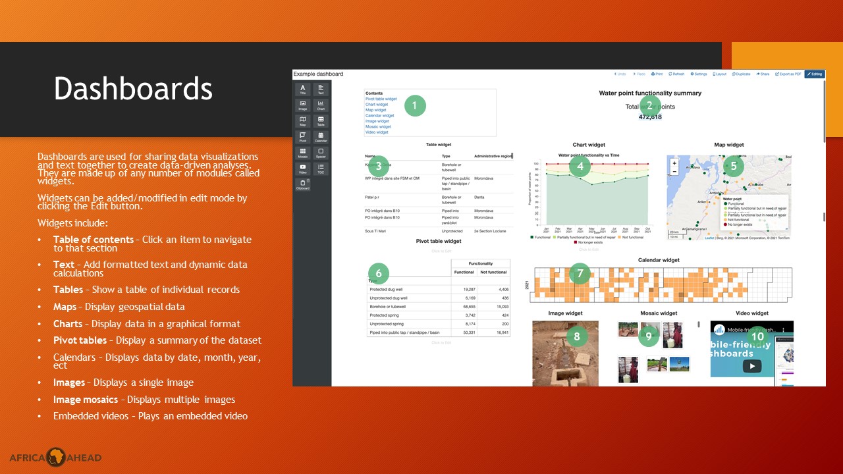Select the Chart widget tool
The height and width of the screenshot is (474, 843).
(321, 105)
